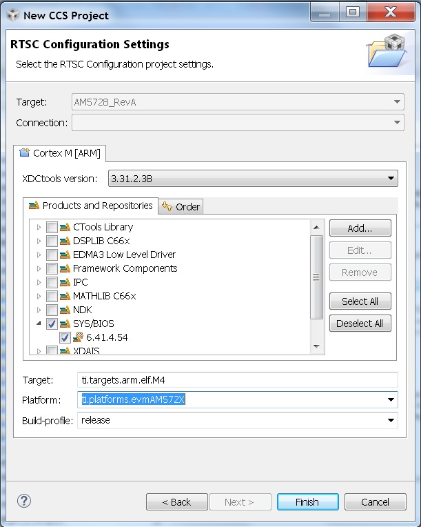Uncheck the SYS/BIOS checkbox
This screenshot has height=527, width=421.
tap(52, 324)
